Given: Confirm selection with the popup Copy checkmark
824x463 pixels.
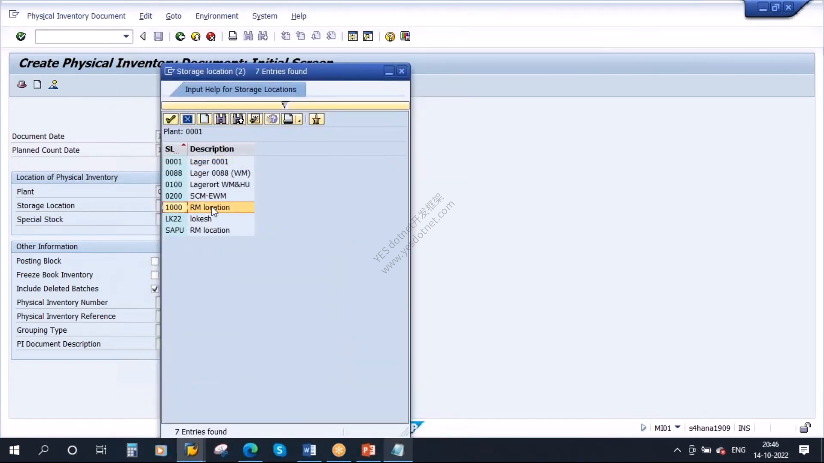Looking at the screenshot, I should click(x=170, y=119).
